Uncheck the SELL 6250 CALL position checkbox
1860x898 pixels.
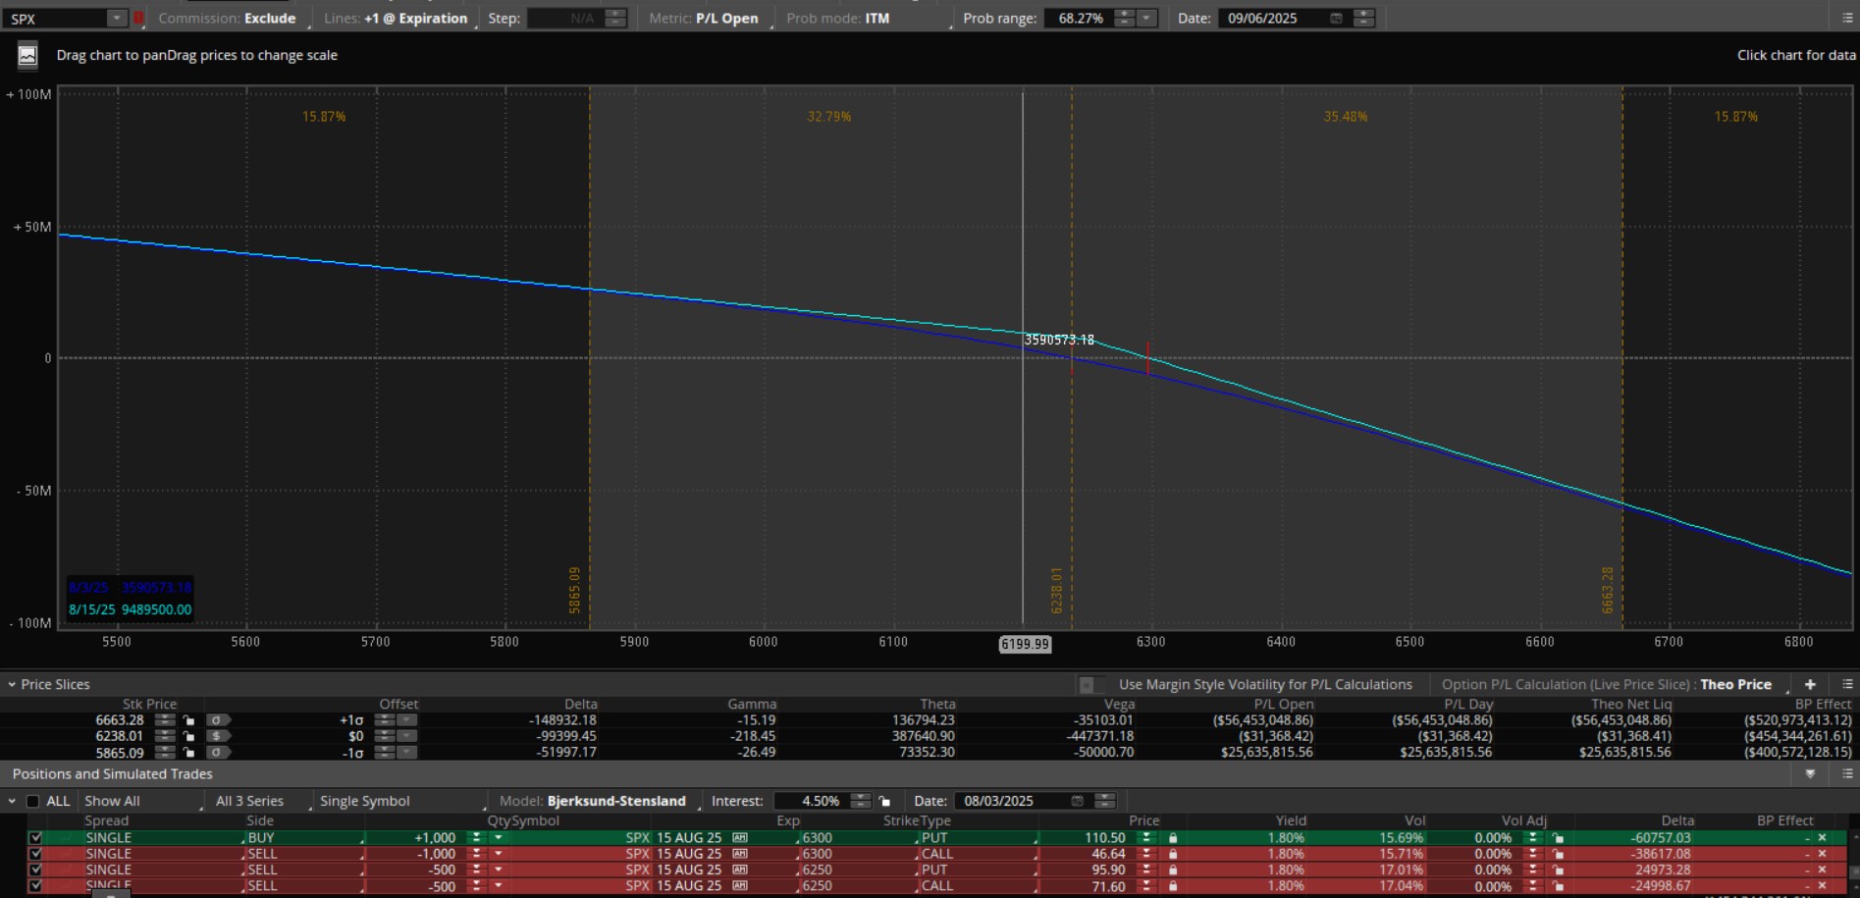coord(35,886)
